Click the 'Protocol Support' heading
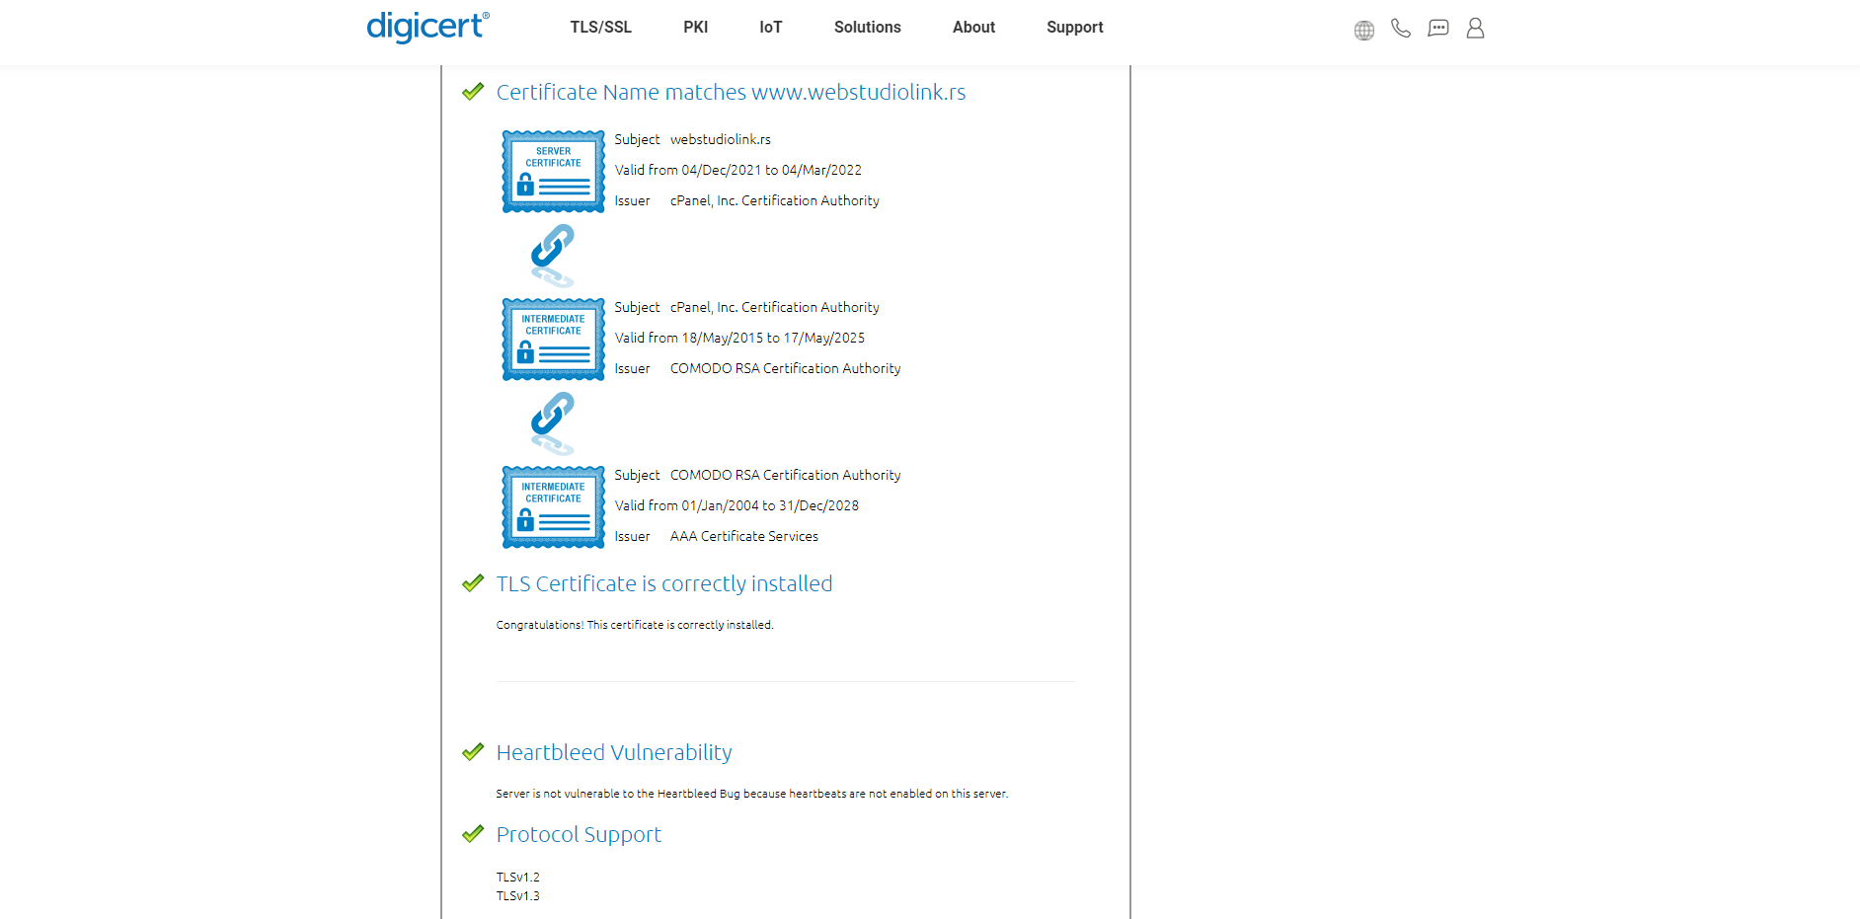This screenshot has width=1860, height=919. (x=579, y=835)
